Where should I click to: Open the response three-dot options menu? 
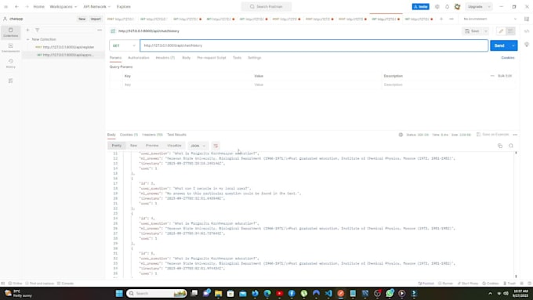[515, 135]
